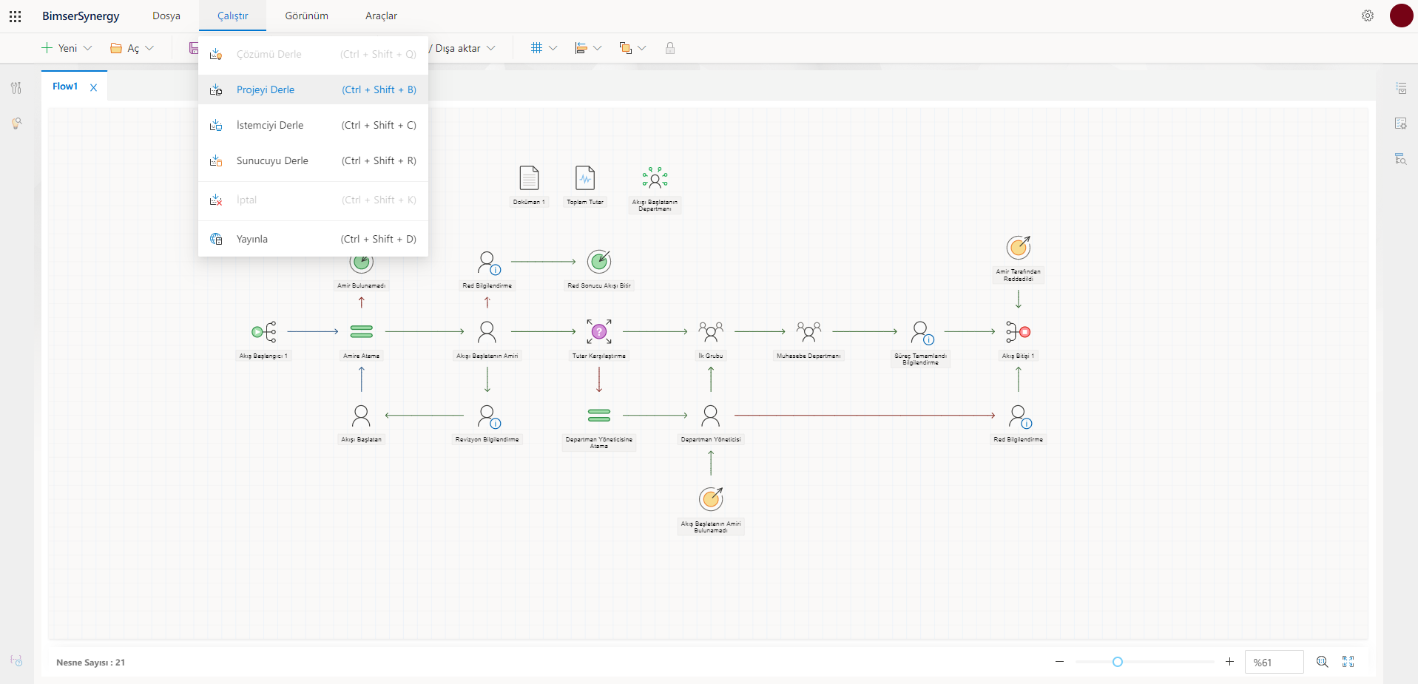Open the left sidebar toolbox icon
Viewport: 1418px width, 684px height.
(x=16, y=88)
